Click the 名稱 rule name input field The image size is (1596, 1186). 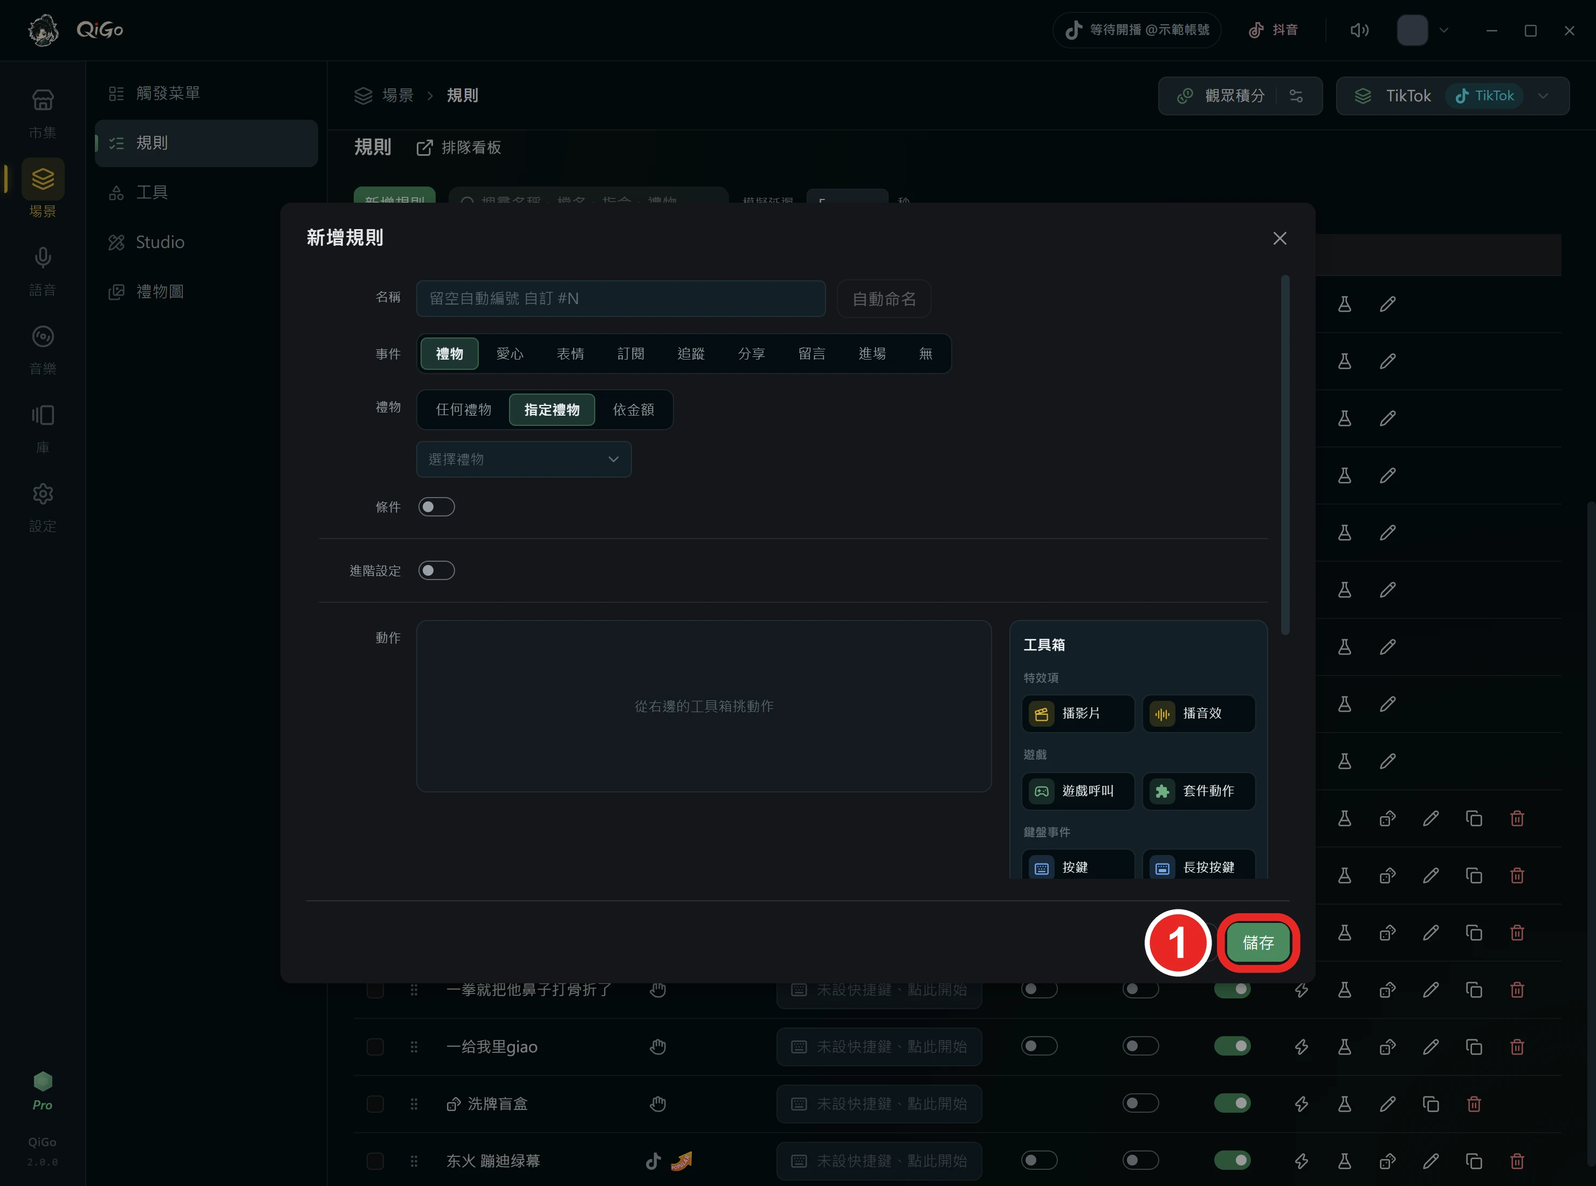click(620, 299)
